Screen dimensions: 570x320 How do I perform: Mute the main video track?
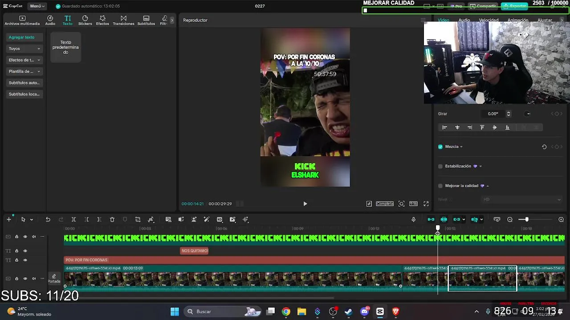pos(33,279)
